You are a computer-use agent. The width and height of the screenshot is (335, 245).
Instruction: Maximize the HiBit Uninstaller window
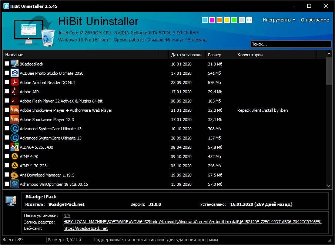pyautogui.click(x=309, y=6)
